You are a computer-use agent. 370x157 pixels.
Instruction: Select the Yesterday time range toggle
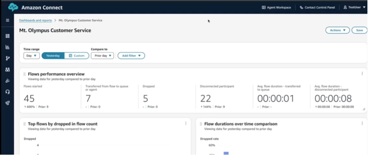point(53,56)
